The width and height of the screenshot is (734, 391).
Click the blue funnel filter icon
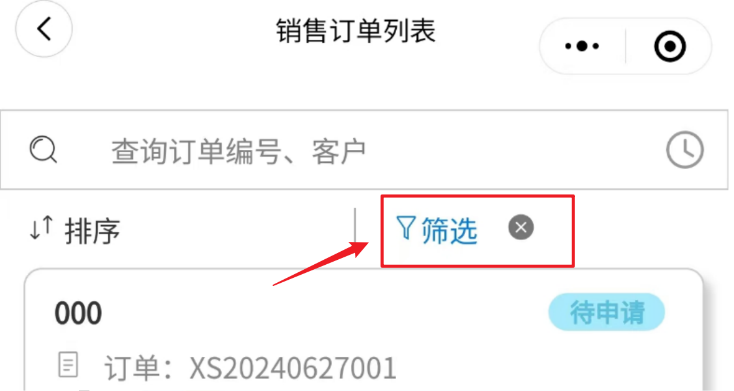(x=406, y=228)
